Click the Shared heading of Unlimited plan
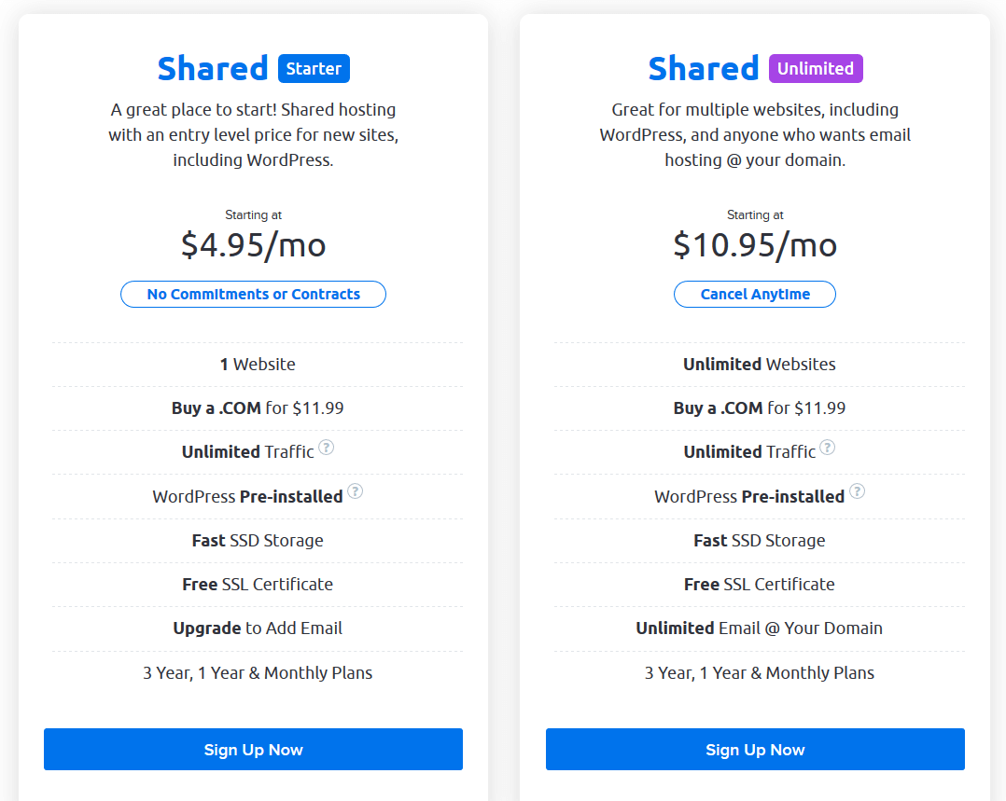Screen dimensions: 1006x801 [x=704, y=69]
